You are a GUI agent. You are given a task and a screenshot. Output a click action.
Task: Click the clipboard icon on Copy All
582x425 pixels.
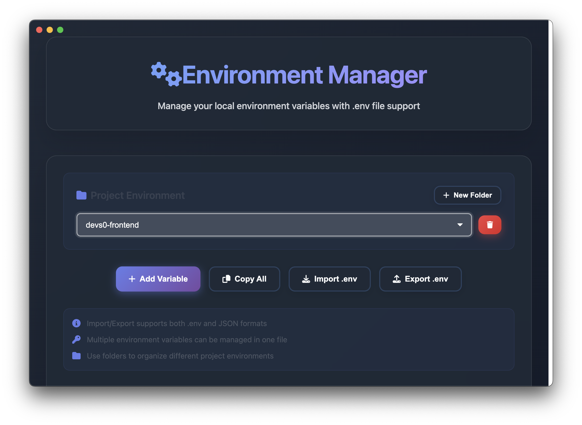(x=226, y=279)
